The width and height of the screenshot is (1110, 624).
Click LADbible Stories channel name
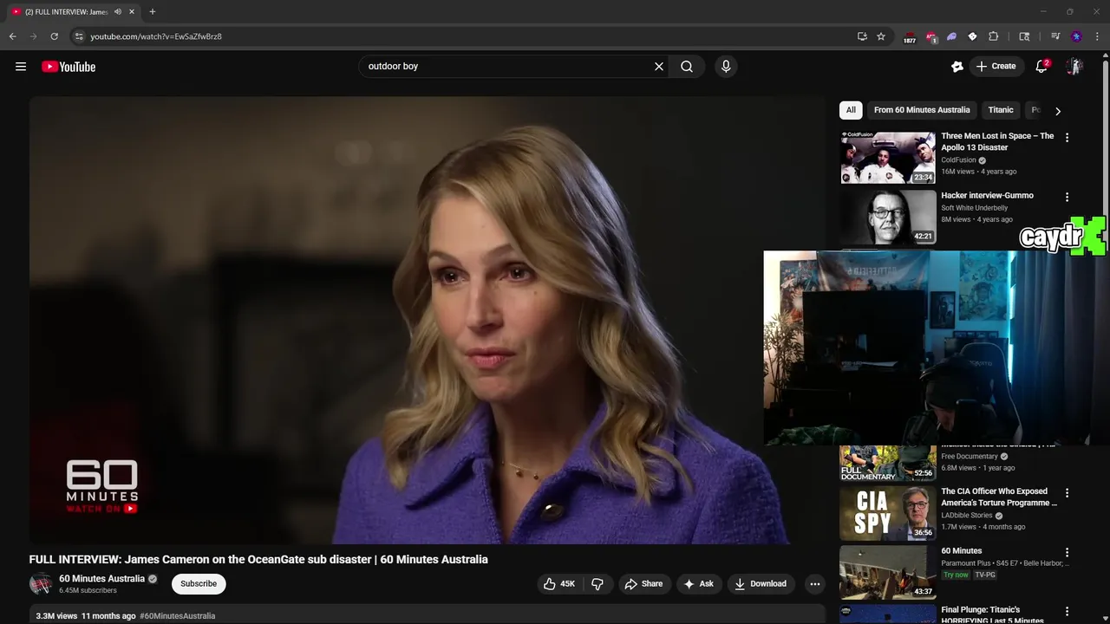967,516
